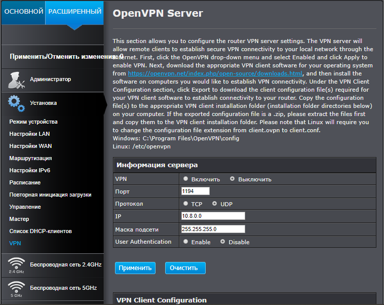Open Настройки WAN page
The height and width of the screenshot is (305, 384).
[x=30, y=146]
